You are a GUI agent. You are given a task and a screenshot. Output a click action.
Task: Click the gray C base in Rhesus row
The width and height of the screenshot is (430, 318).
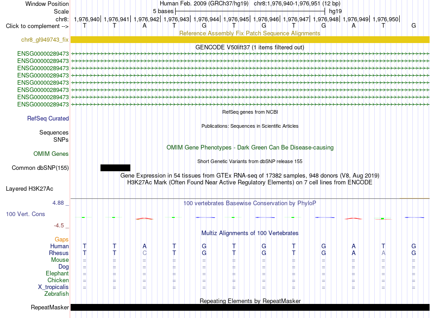144,253
